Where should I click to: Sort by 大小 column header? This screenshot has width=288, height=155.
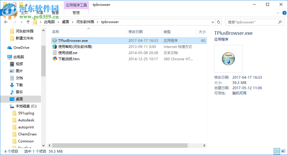202,32
